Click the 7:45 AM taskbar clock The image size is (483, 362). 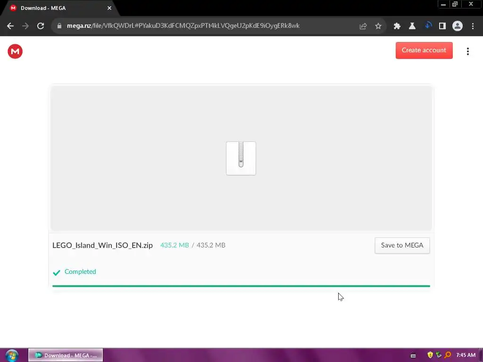466,355
